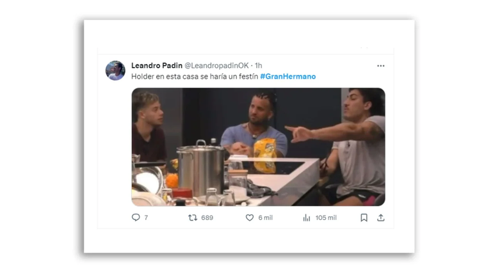493x277 pixels.
Task: Open the views analytics bar chart icon
Action: [307, 218]
